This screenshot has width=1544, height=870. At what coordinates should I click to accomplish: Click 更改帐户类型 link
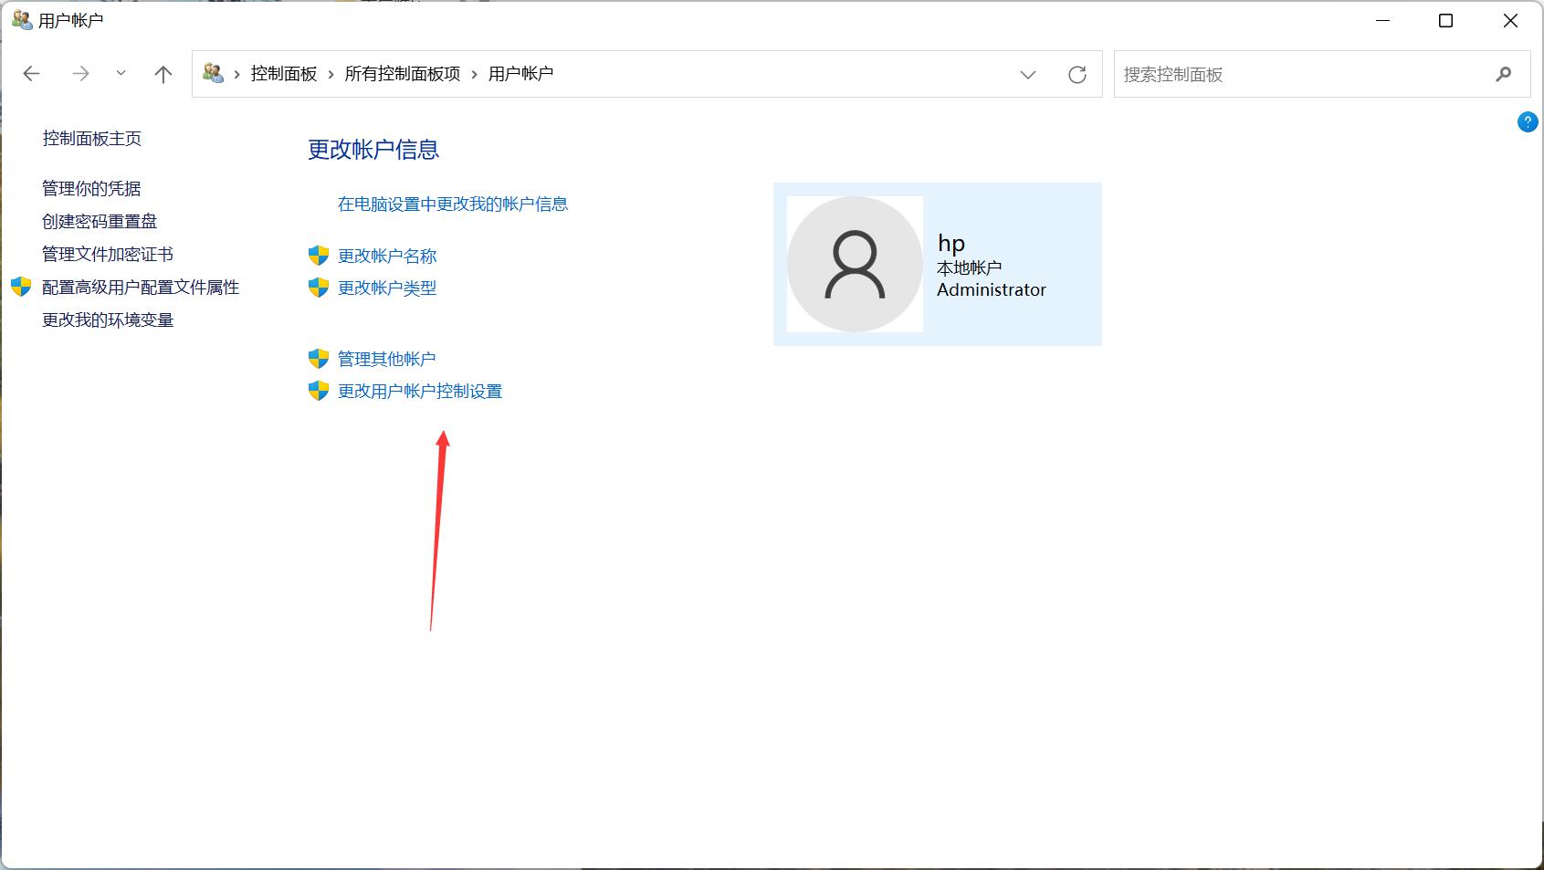tap(387, 288)
